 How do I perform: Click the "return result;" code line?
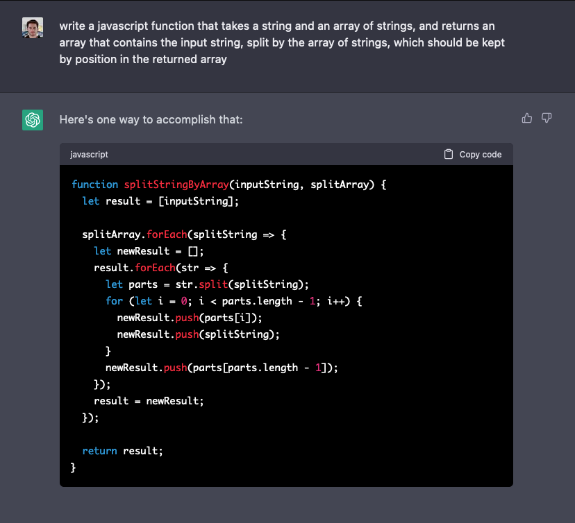click(x=122, y=451)
